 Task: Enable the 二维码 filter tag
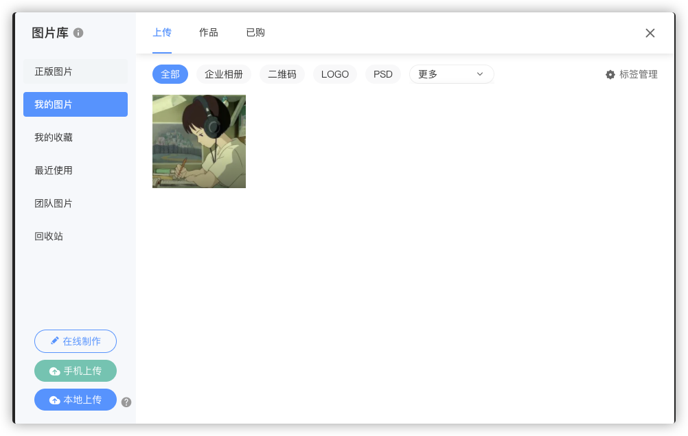[282, 74]
